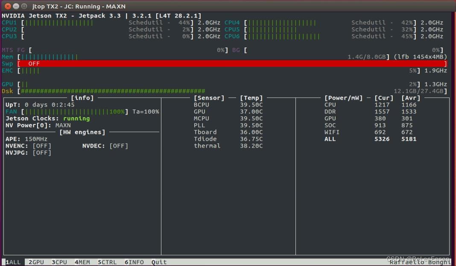
Task: Close the jtop terminal window
Action: pos(8,6)
